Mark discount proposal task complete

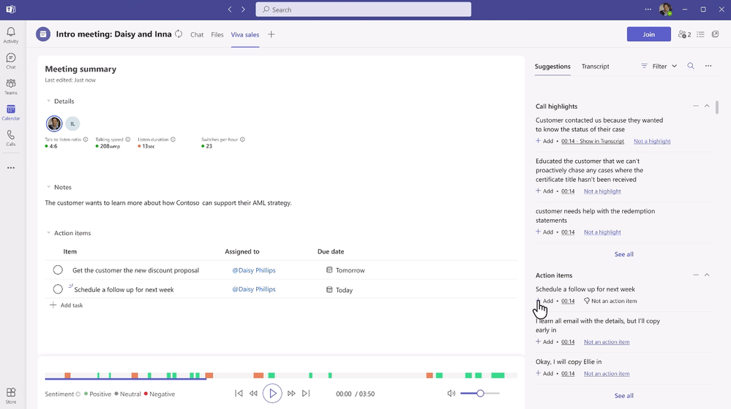pyautogui.click(x=58, y=270)
